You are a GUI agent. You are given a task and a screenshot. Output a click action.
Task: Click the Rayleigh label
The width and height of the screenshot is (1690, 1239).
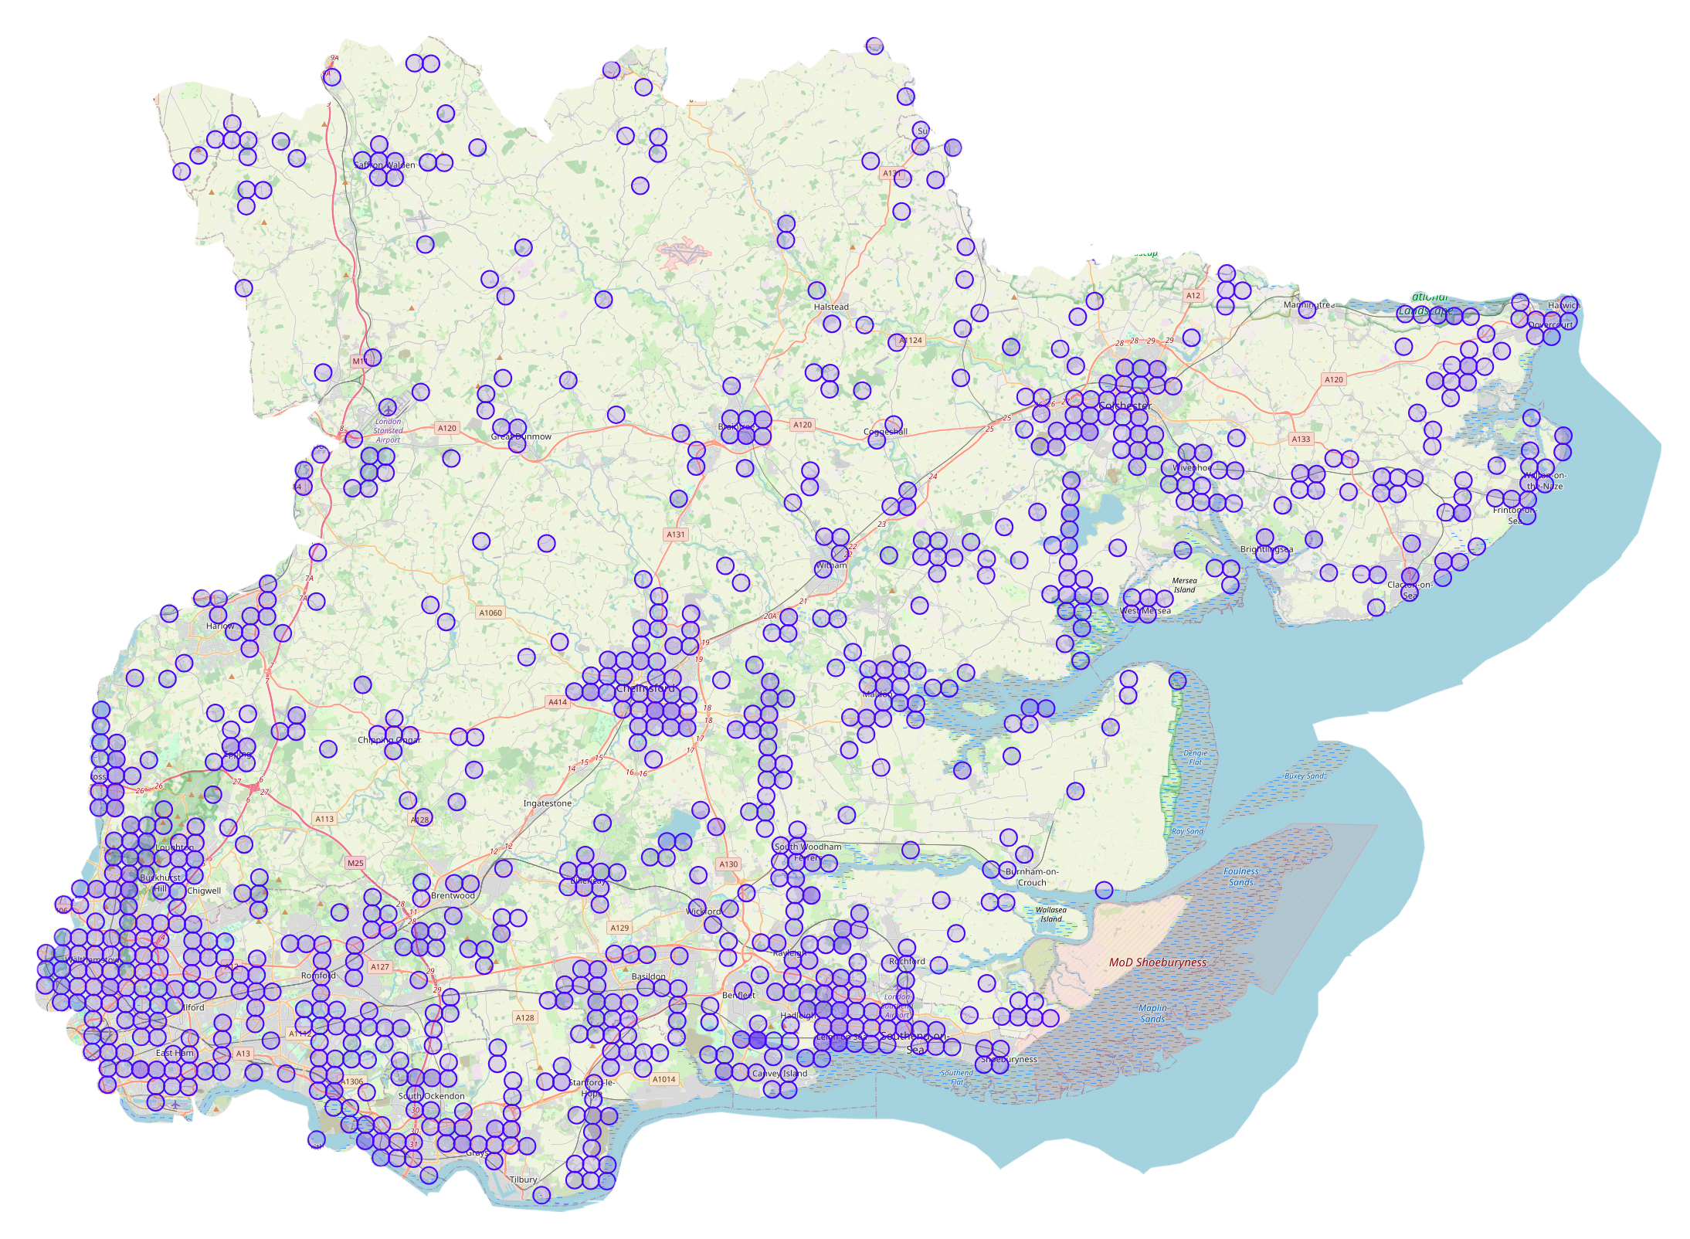point(789,953)
